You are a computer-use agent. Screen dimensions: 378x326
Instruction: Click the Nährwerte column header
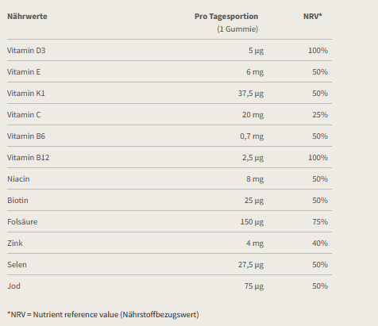pos(27,17)
